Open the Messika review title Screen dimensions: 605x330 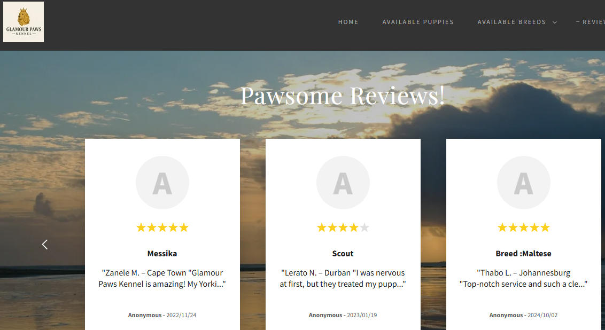tap(162, 254)
